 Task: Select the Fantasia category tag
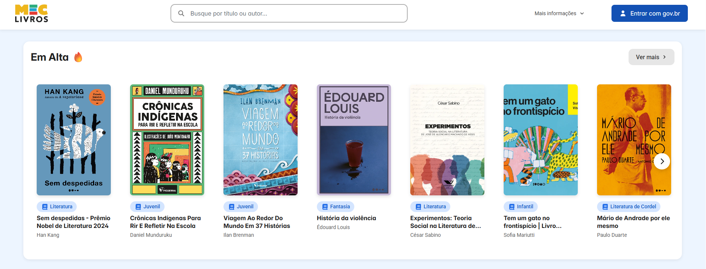pos(336,206)
